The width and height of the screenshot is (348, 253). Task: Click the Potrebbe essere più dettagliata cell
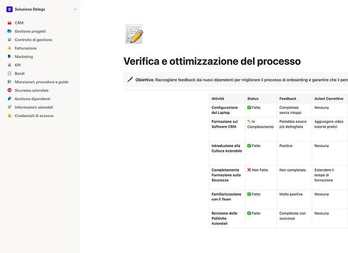tap(294, 129)
